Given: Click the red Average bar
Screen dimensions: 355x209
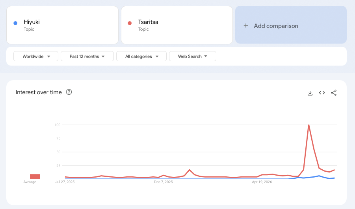Looking at the screenshot, I should pyautogui.click(x=35, y=176).
